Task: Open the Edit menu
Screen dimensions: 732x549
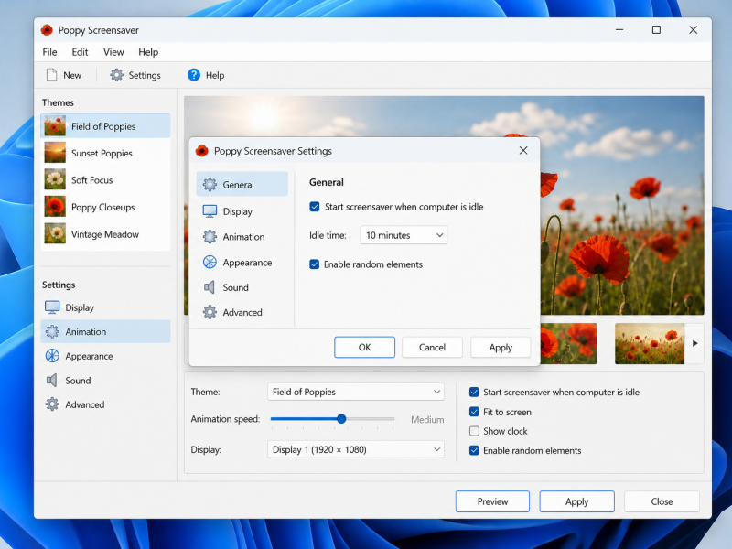Action: [80, 52]
